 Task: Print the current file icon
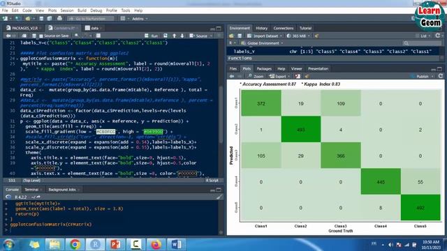pyautogui.click(x=59, y=19)
